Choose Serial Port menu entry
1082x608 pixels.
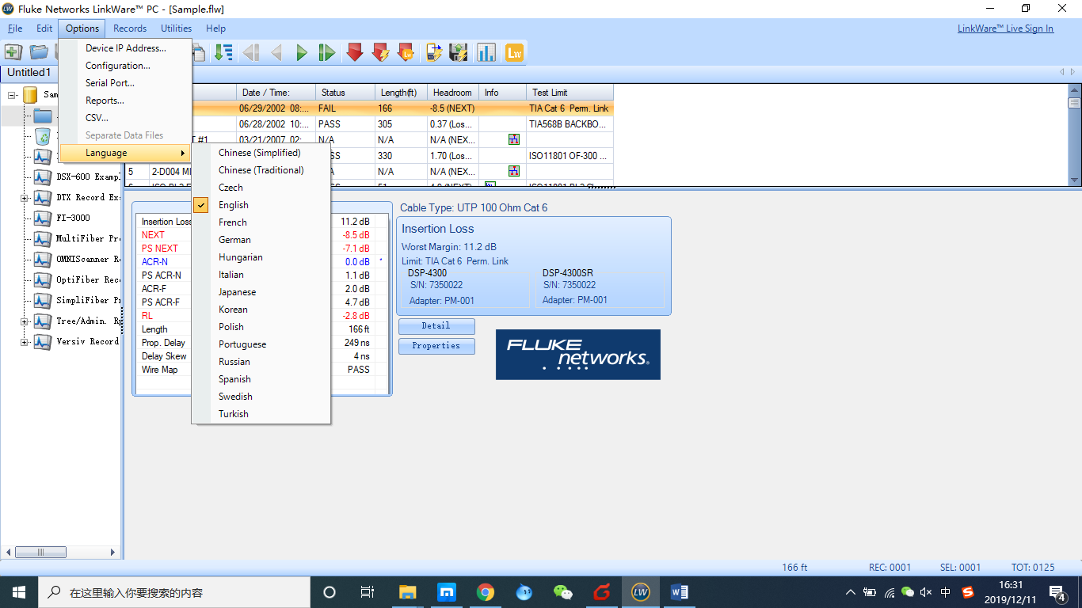126,83
